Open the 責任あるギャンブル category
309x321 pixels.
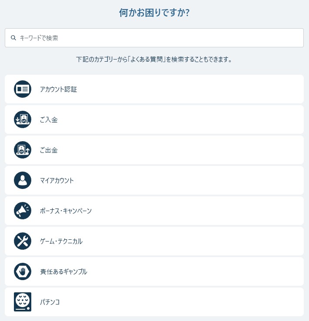pos(154,271)
